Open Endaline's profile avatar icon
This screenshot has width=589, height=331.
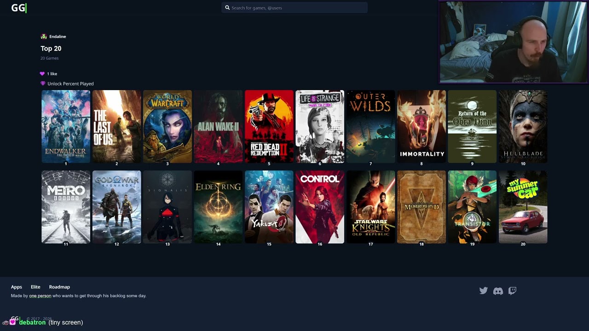pos(44,36)
